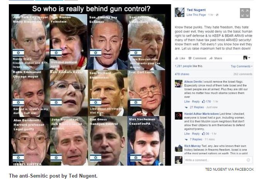Screen dimensions: 260x183
Task: Click the Share arrow icon
Action: (x=211, y=58)
